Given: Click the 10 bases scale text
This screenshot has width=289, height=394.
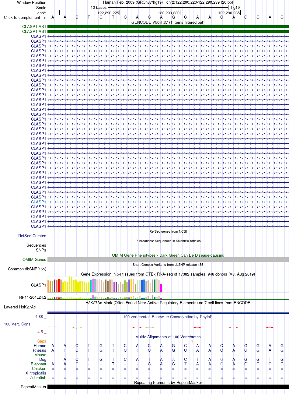Looking at the screenshot, I should click(x=99, y=8).
